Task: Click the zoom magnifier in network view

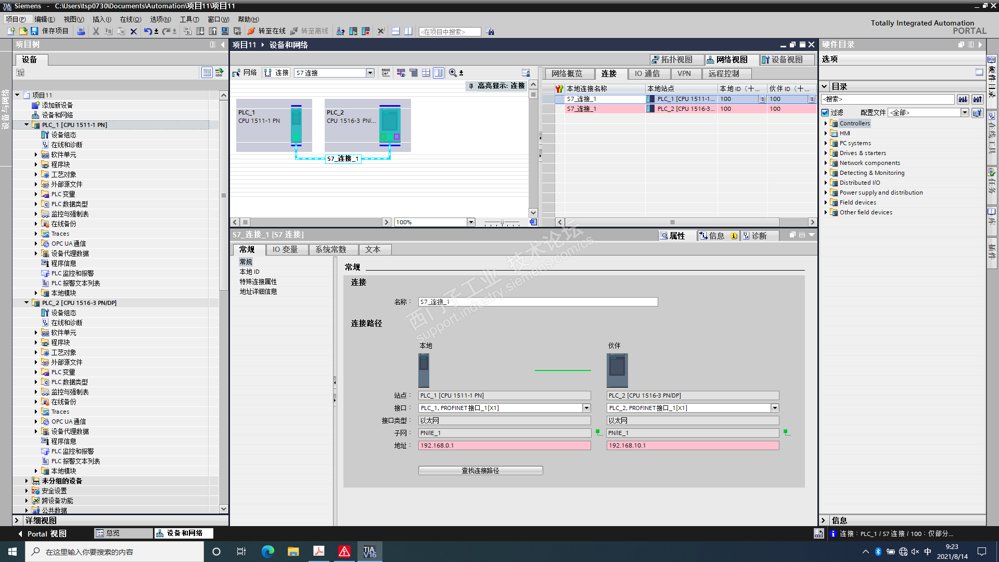Action: click(453, 73)
